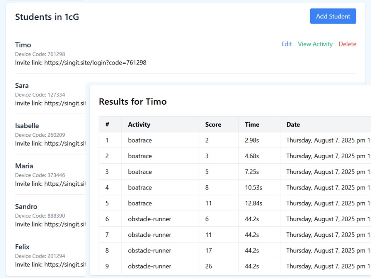The width and height of the screenshot is (371, 278).
Task: Select student Maria in the list
Action: (x=24, y=166)
